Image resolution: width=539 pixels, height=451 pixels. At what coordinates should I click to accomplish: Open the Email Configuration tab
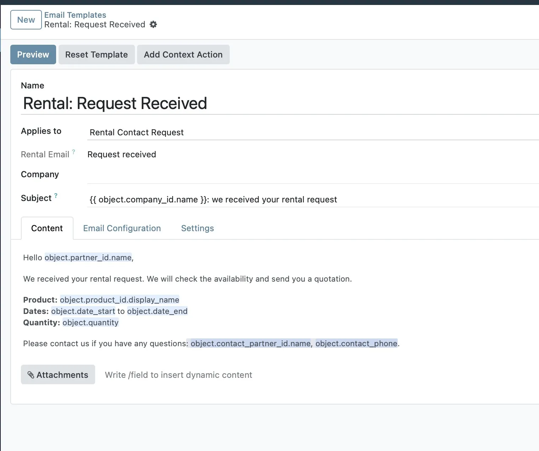pyautogui.click(x=122, y=228)
